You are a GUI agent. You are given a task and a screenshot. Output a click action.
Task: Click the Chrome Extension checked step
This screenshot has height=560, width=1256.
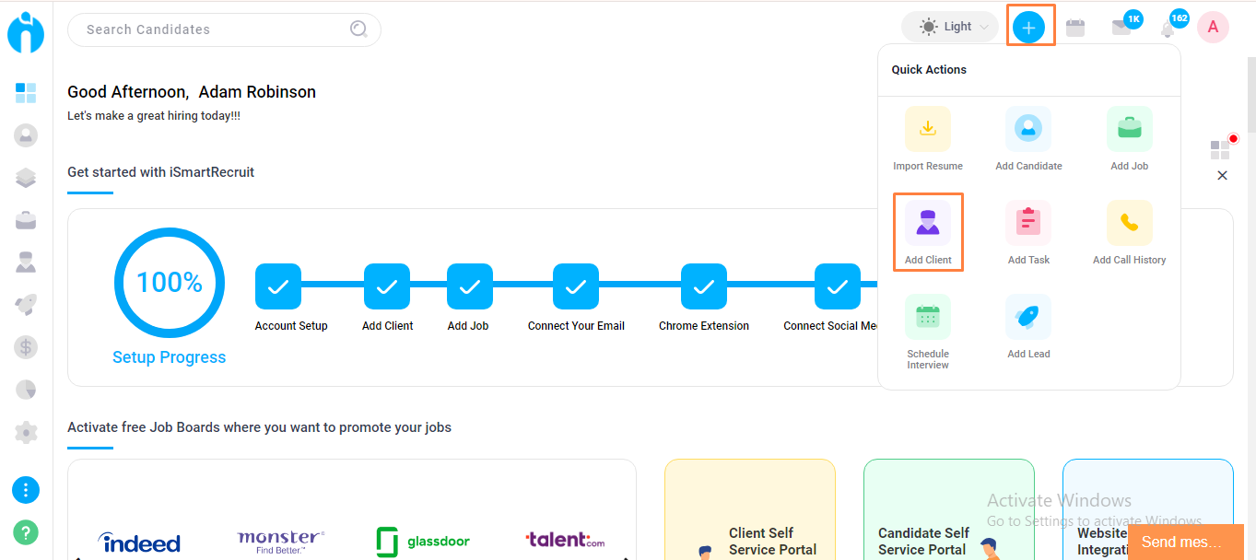click(x=704, y=286)
